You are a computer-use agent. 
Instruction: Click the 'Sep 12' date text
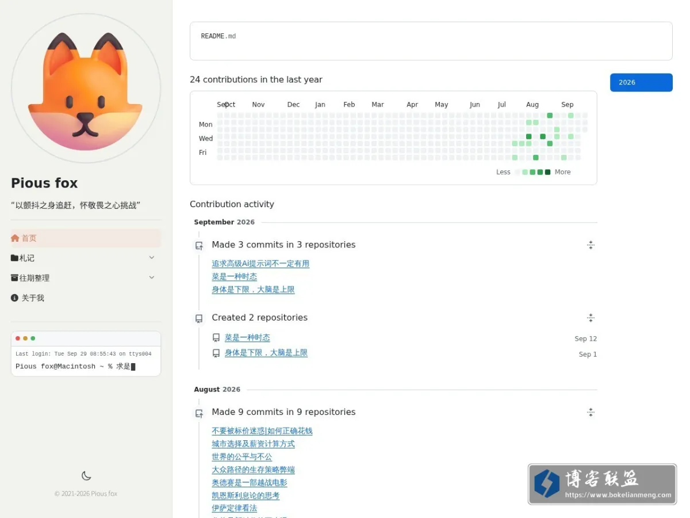(x=586, y=339)
